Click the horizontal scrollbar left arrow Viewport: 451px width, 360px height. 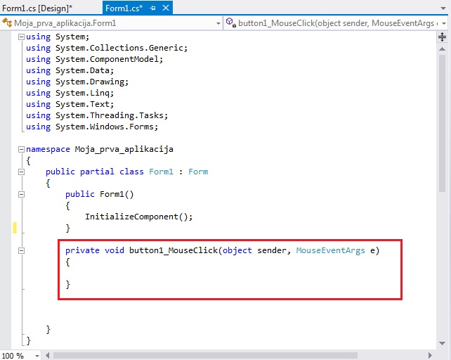[x=46, y=355]
